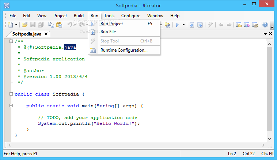The height and width of the screenshot is (160, 277).
Task: Open the File menu
Action: (x=13, y=16)
